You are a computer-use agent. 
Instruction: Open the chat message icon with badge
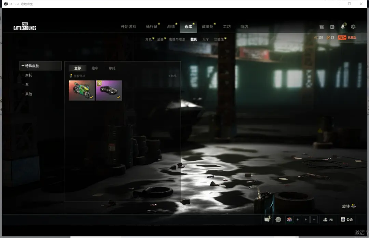tap(267, 220)
